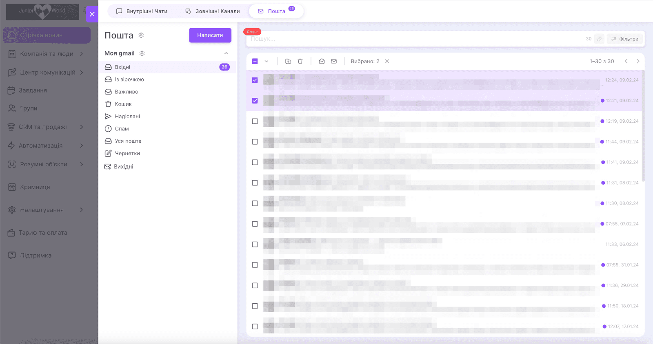Open the email received 11:33, 06.02.24
The height and width of the screenshot is (344, 653).
pos(445,245)
